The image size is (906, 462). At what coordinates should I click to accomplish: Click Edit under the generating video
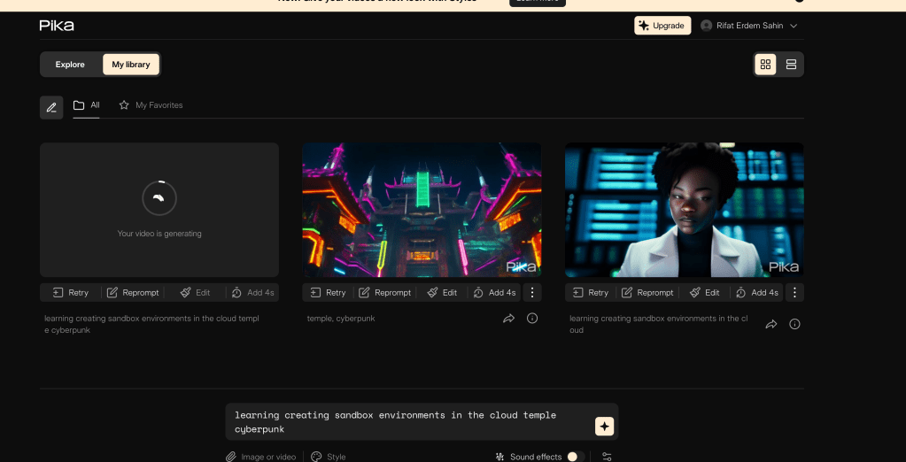(195, 293)
